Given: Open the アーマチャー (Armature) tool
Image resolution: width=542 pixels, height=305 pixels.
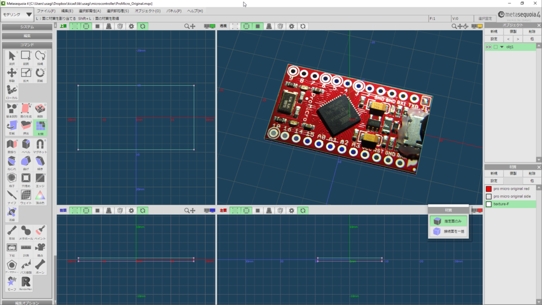Looking at the screenshot, I should [12, 267].
